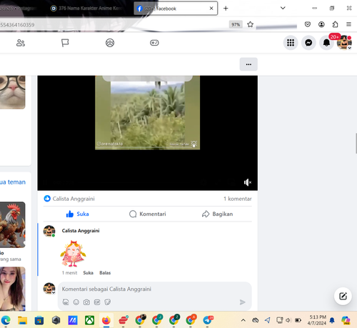The width and height of the screenshot is (357, 328).
Task: Open File Explorer from taskbar
Action: [22, 320]
